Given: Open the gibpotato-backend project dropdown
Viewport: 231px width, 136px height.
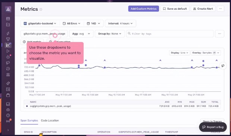Looking at the screenshot, I should tap(40, 23).
